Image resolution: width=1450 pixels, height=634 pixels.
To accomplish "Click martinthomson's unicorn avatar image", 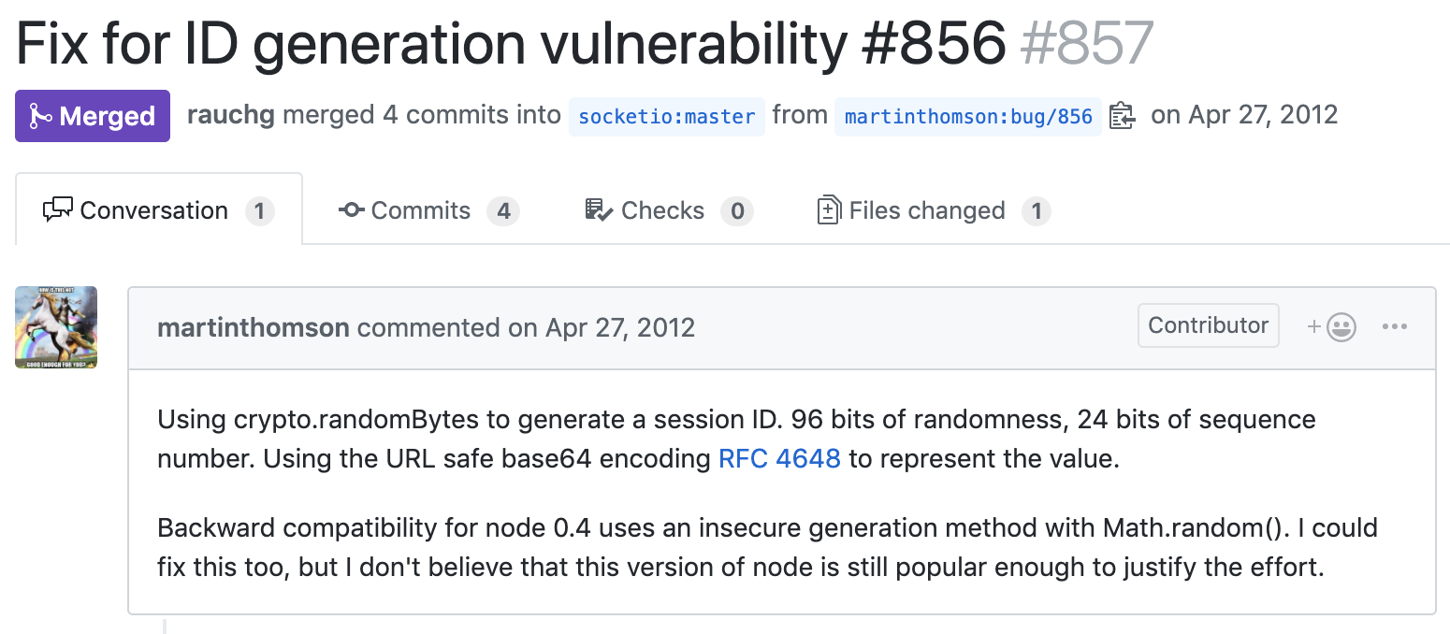I will click(x=56, y=327).
